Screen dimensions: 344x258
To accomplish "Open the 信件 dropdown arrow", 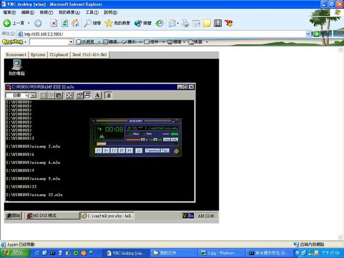I will click(163, 42).
